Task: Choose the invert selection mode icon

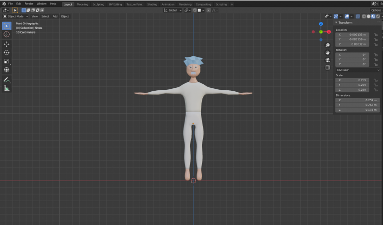Action: [x=37, y=10]
